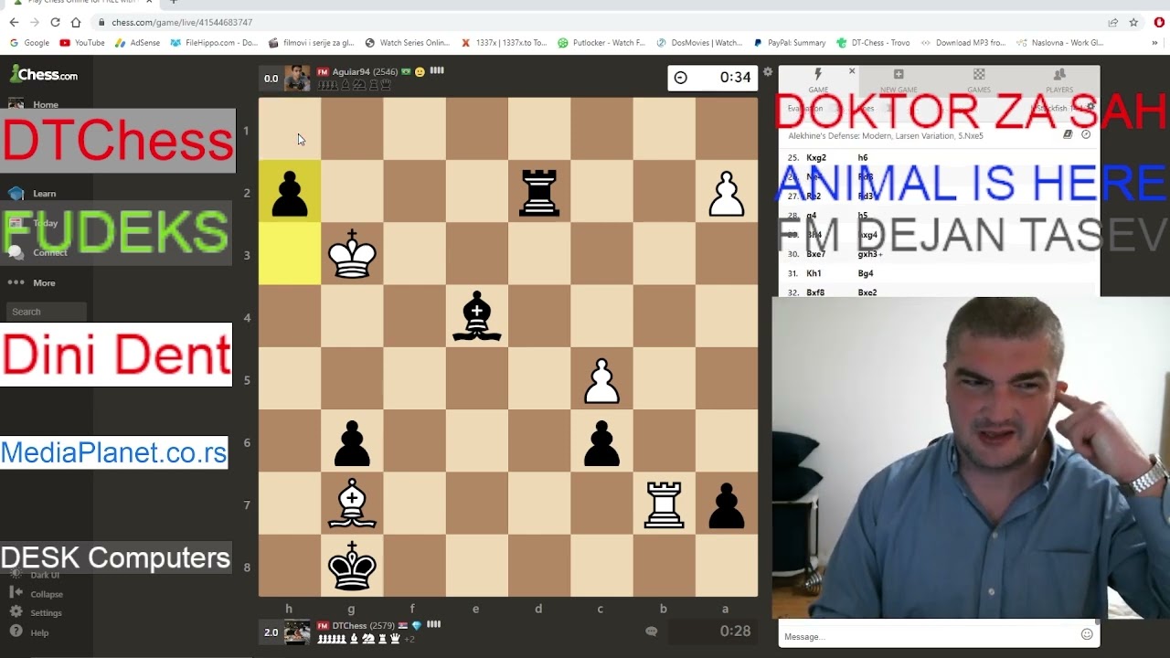Select the white bishop on g7
The image size is (1170, 658).
(x=352, y=504)
